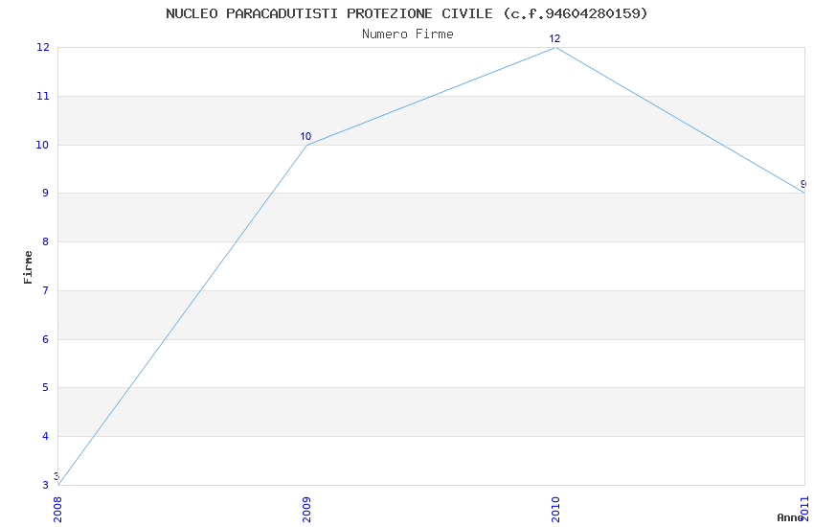Click the y-axis tick label 5

coord(46,388)
